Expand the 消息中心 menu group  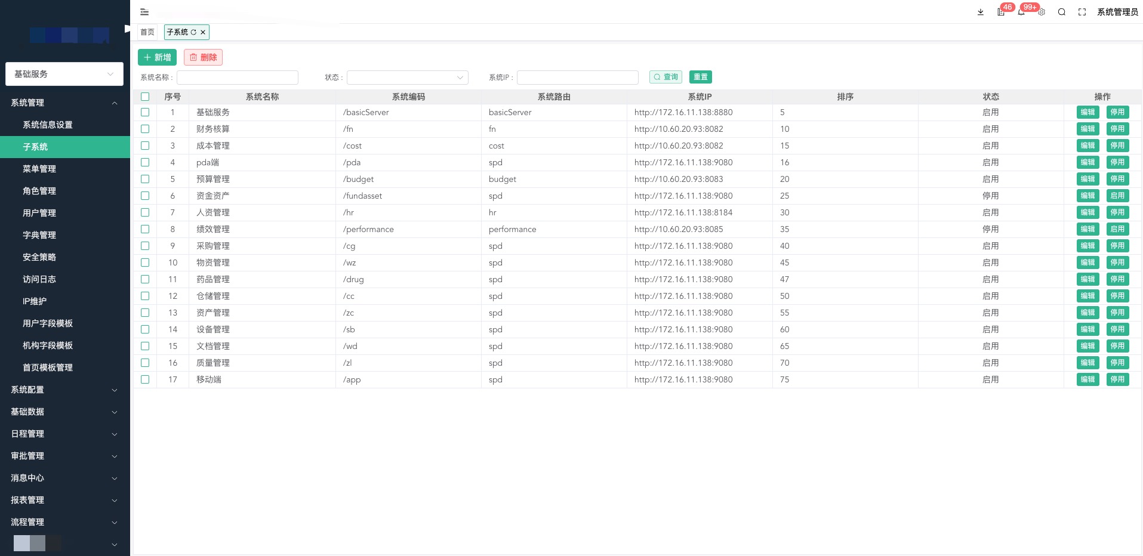click(64, 478)
